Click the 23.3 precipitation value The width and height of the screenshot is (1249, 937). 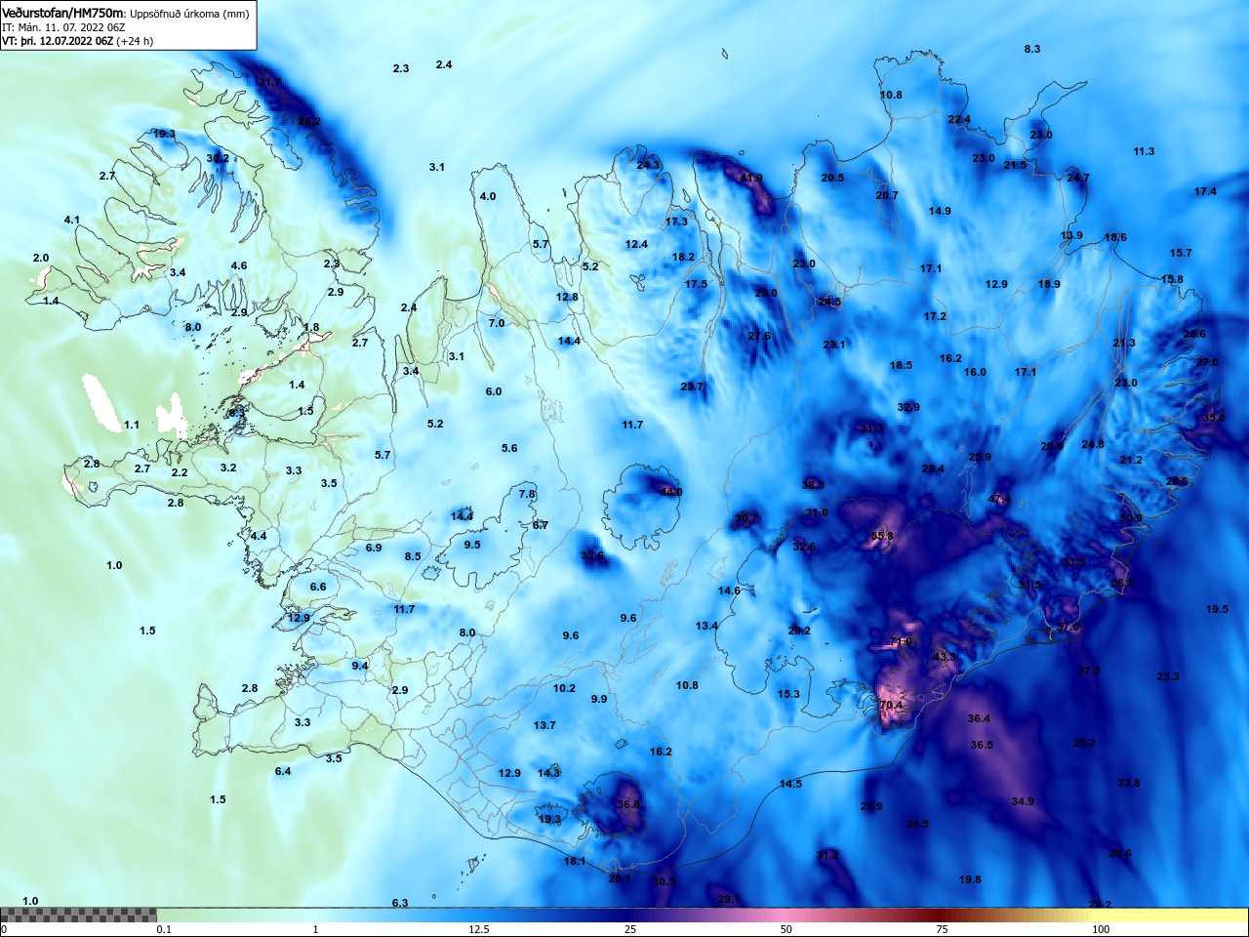click(x=1168, y=676)
